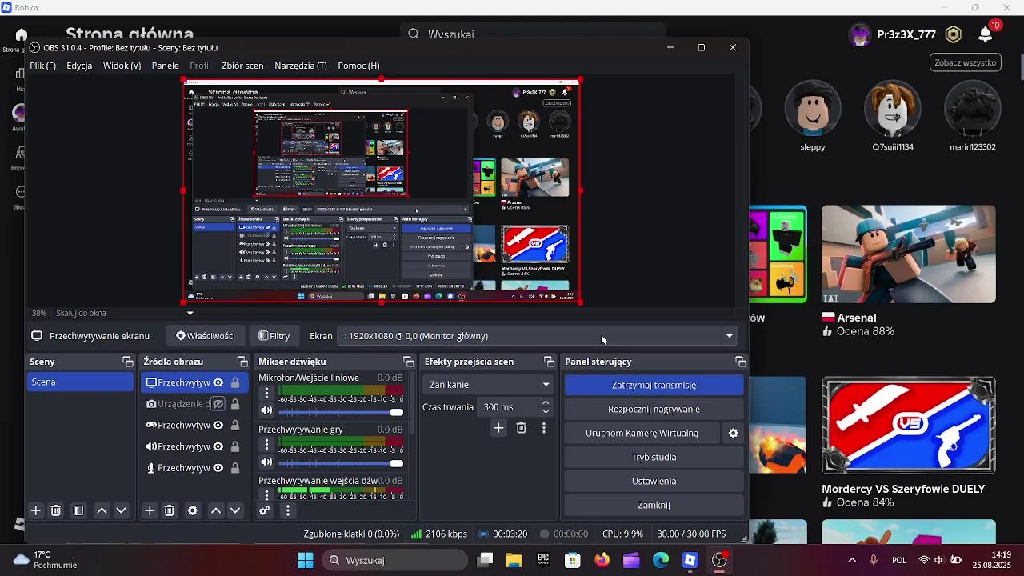Open Zbiór scen menu

242,66
